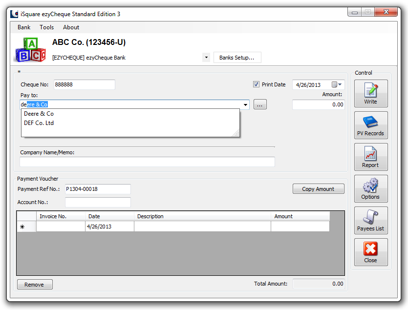Click the ezyCheque title bar app icon
The width and height of the screenshot is (408, 310).
click(14, 14)
